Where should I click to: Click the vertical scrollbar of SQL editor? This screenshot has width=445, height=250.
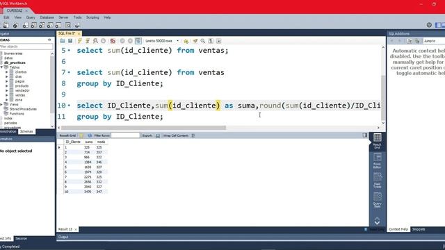[x=383, y=98]
